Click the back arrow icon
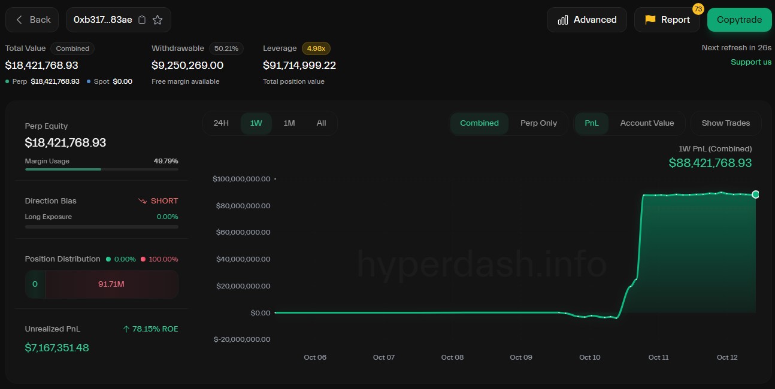775x389 pixels. [19, 20]
